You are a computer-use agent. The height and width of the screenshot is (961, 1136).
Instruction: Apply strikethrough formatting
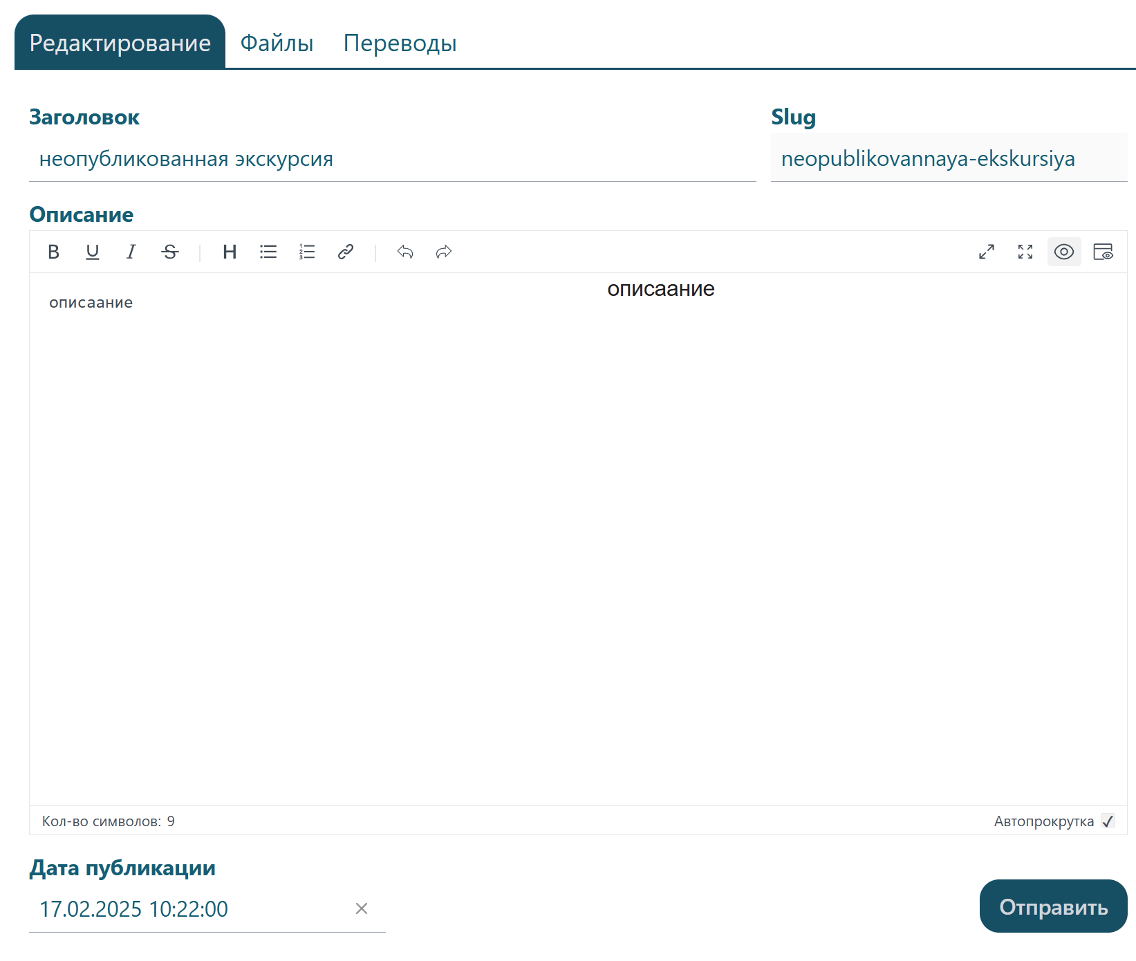[169, 252]
